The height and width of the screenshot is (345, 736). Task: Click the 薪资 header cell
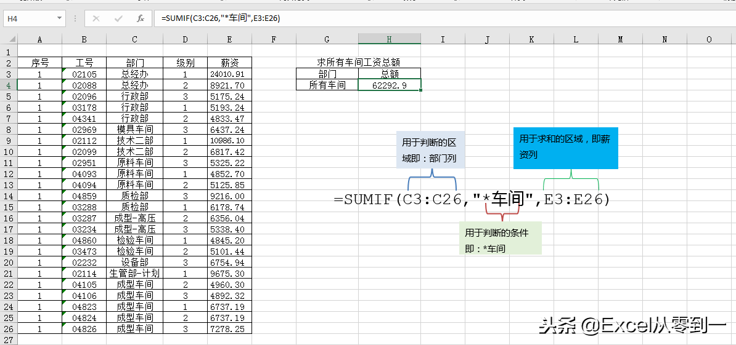[229, 62]
